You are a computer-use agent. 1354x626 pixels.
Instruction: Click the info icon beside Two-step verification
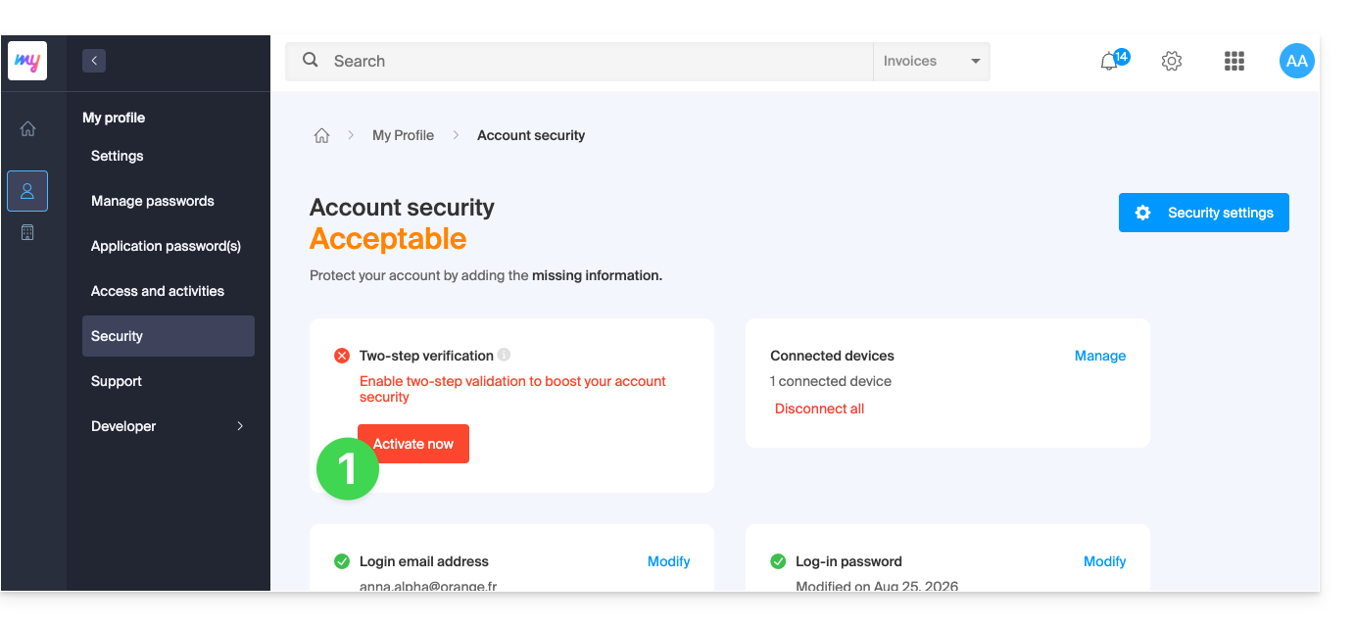504,355
